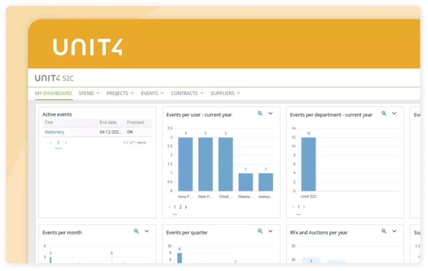Click the Unit4 S2C logo
Viewport: 428px width, 271px height.
[54, 78]
